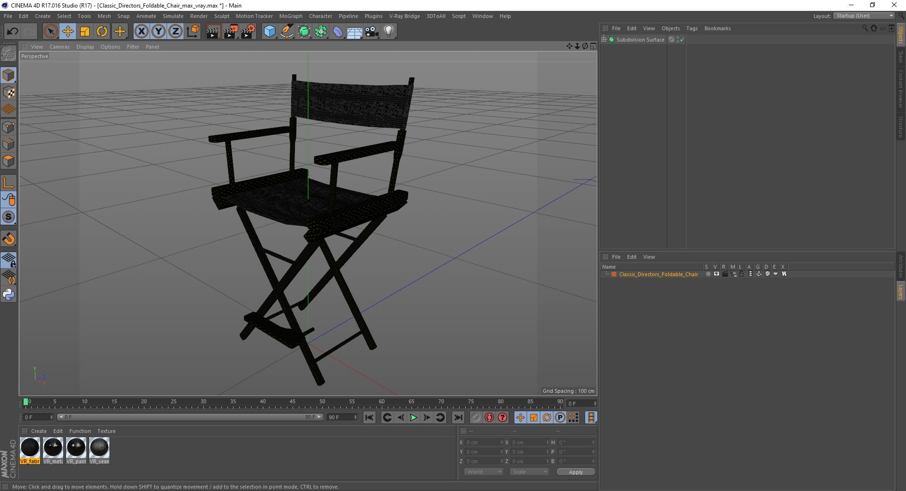
Task: Open the spline pen tool
Action: click(x=287, y=32)
